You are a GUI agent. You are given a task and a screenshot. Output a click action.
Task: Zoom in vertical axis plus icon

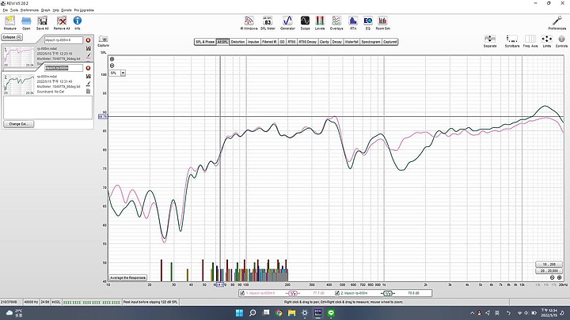point(112,58)
